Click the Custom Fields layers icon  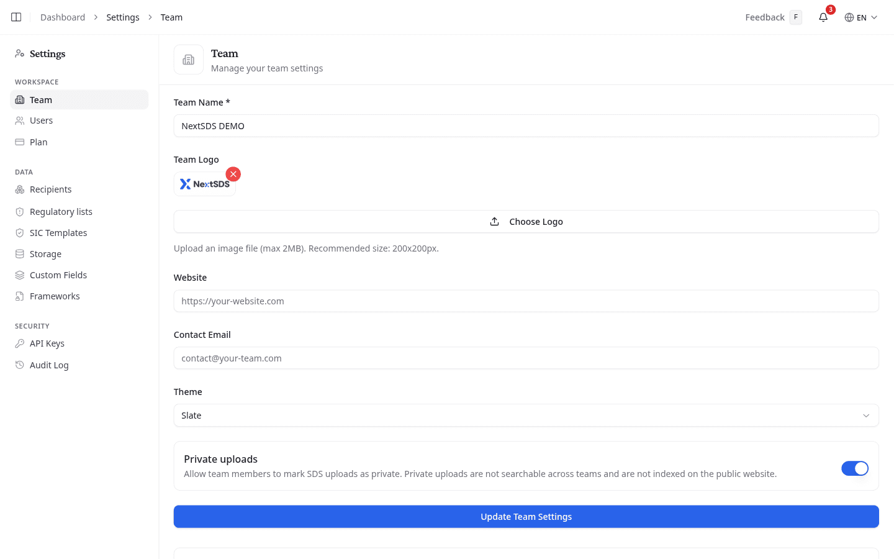[20, 275]
